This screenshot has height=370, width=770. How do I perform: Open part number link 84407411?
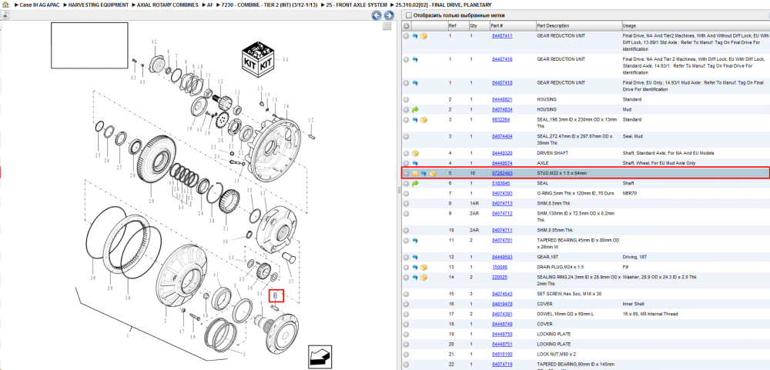502,36
